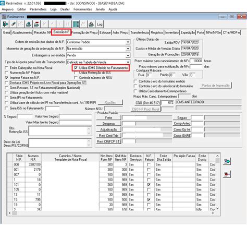Click the application icon in main title bar
247x225 pixels.
3,3
